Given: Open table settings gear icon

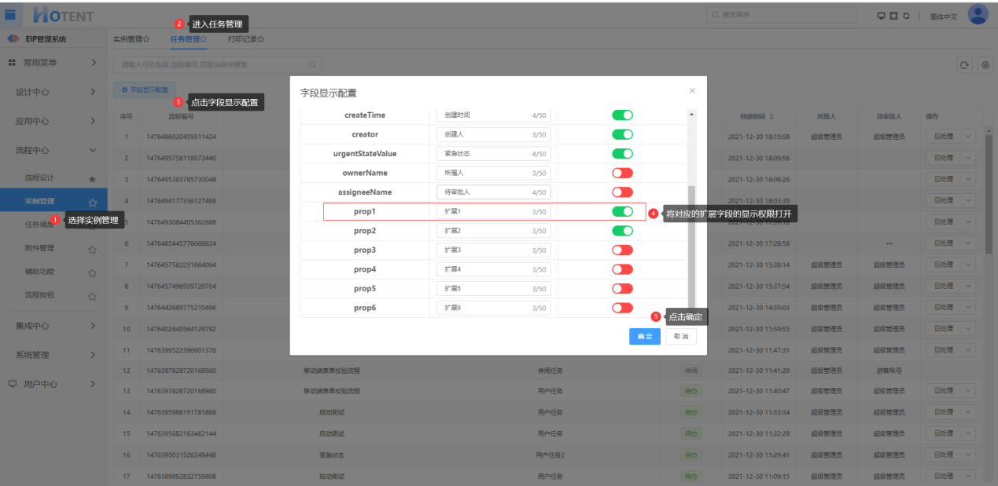Looking at the screenshot, I should 985,65.
